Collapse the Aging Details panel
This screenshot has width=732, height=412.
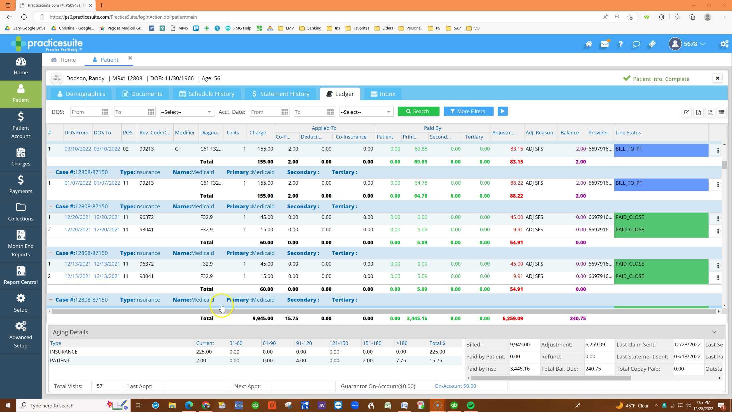[714, 332]
